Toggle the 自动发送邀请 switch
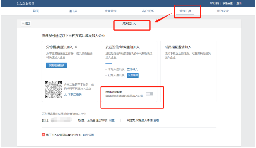256x148 pixels. click(x=149, y=94)
